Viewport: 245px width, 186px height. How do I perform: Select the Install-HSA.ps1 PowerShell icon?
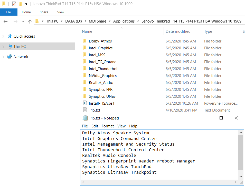[x=85, y=103]
